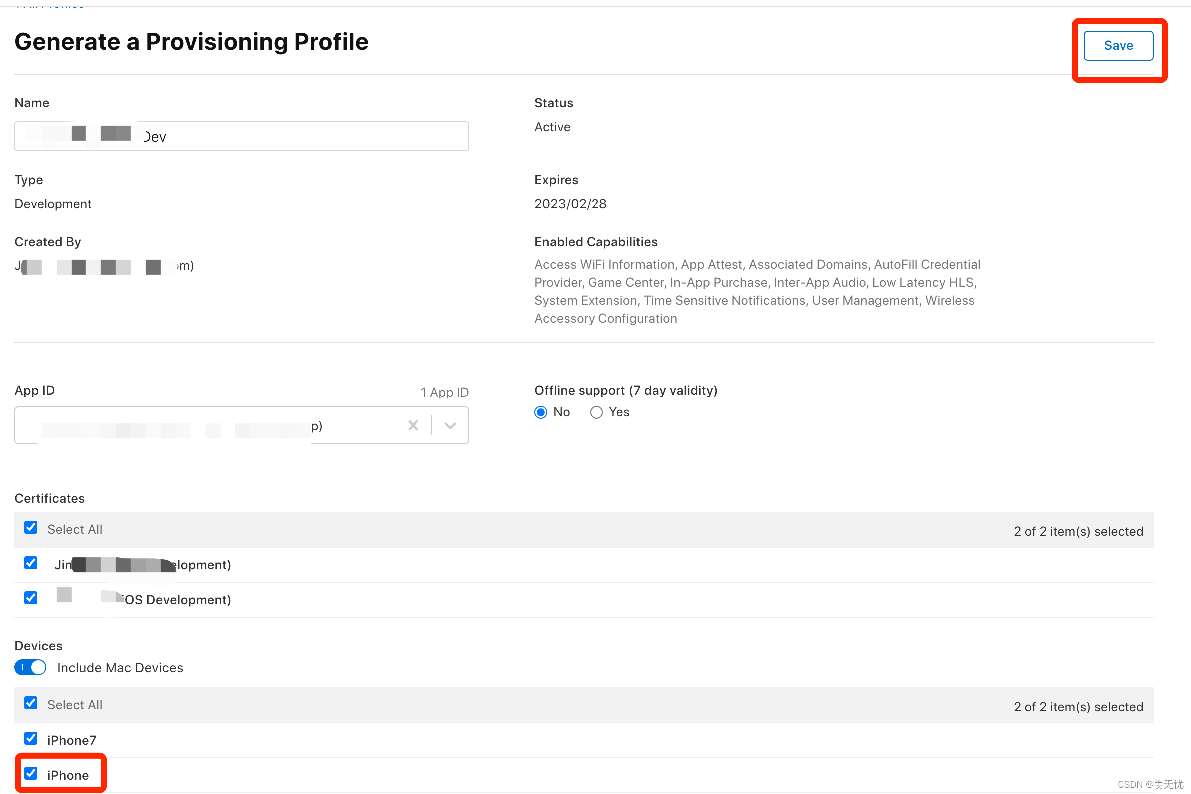Uncheck the iPhone device checkbox
Image resolution: width=1191 pixels, height=794 pixels.
(x=31, y=773)
